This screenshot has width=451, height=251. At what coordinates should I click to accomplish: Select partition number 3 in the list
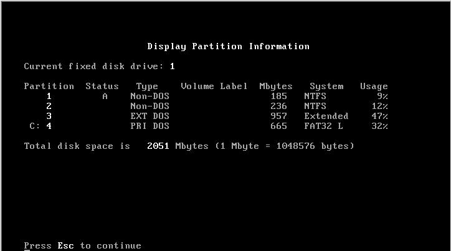pos(49,116)
